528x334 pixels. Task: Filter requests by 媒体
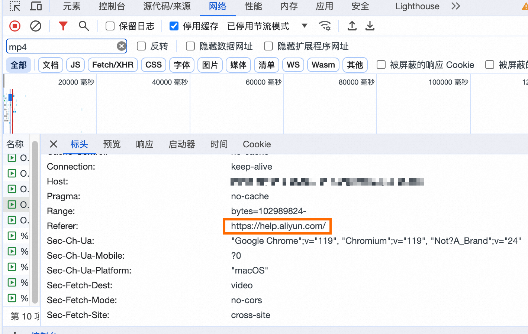pyautogui.click(x=238, y=65)
